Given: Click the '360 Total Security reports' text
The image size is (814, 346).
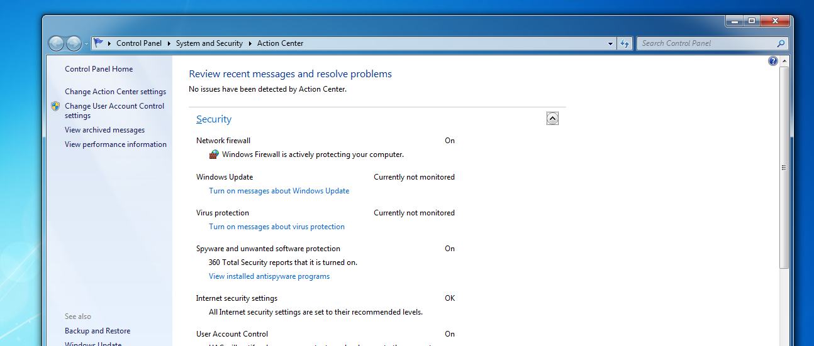Looking at the screenshot, I should pyautogui.click(x=283, y=262).
